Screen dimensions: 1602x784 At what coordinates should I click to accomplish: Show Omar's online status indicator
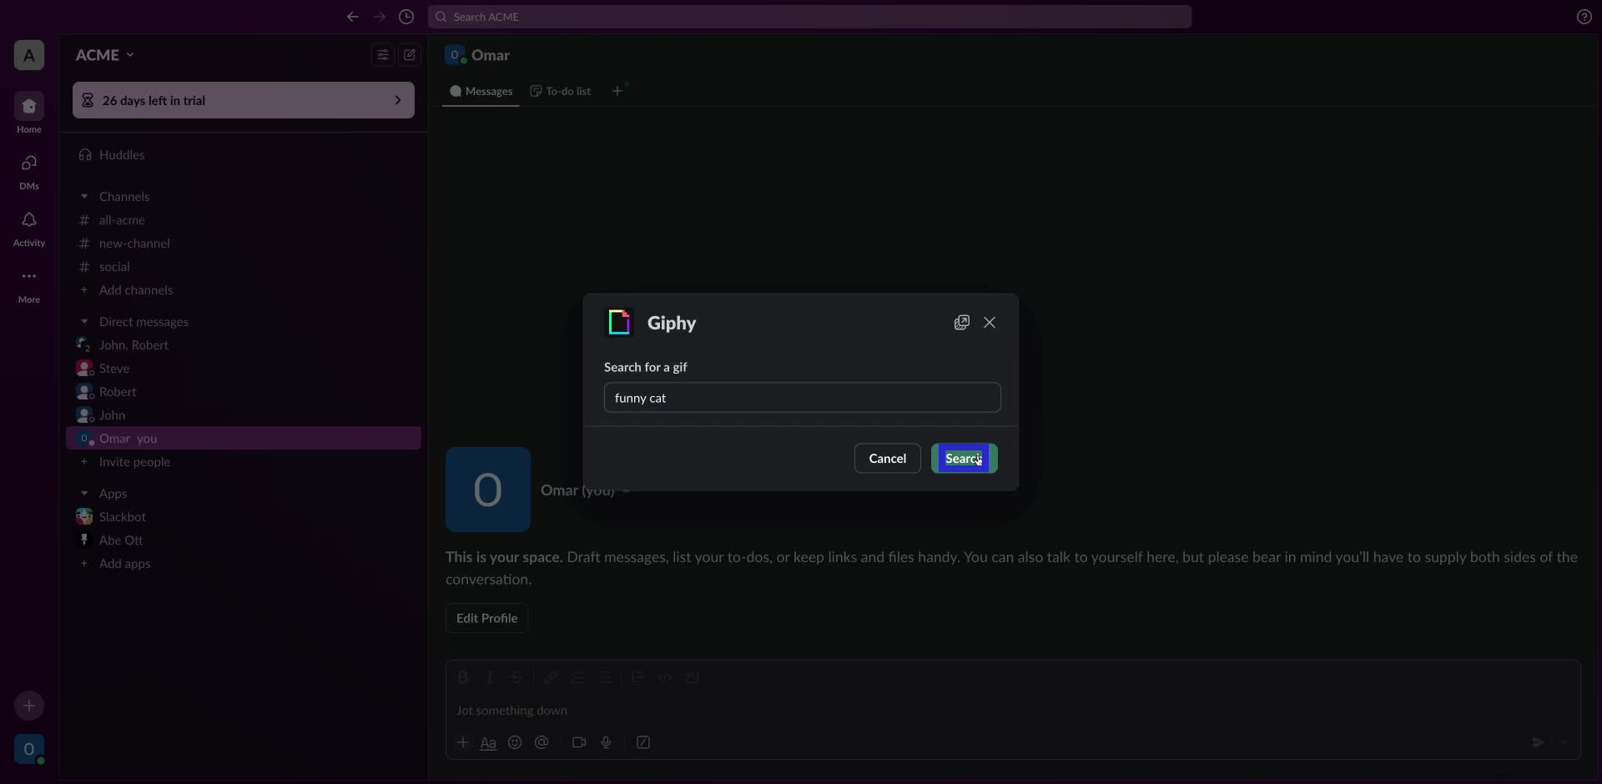click(462, 61)
